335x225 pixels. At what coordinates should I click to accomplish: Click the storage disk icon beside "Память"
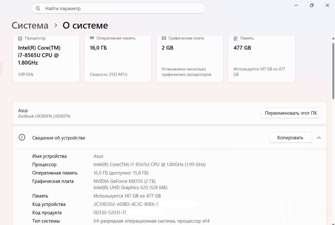coord(236,39)
